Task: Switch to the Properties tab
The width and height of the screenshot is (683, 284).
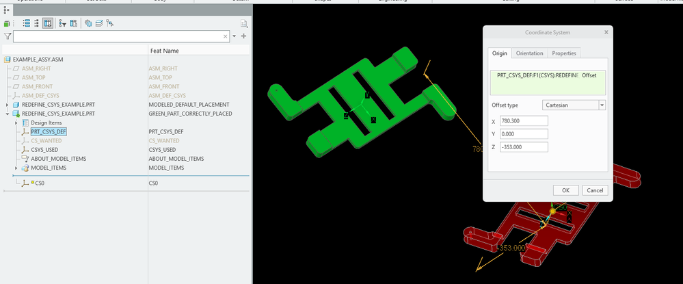Action: coord(564,53)
